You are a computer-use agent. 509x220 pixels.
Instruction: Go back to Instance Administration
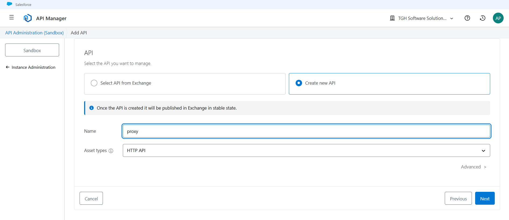(31, 67)
